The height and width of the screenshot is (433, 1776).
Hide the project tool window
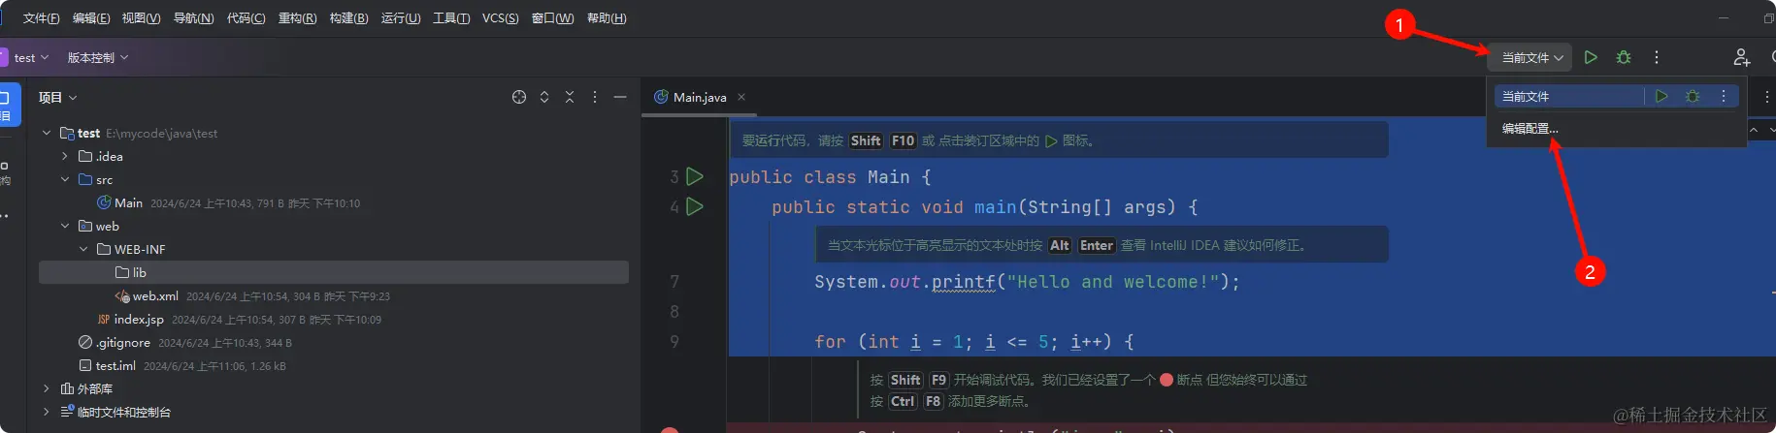(620, 97)
